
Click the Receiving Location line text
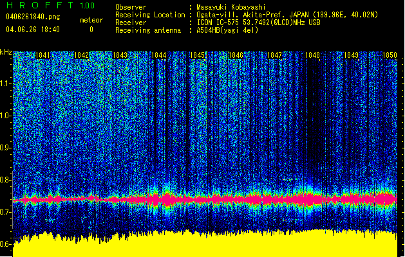pos(287,15)
